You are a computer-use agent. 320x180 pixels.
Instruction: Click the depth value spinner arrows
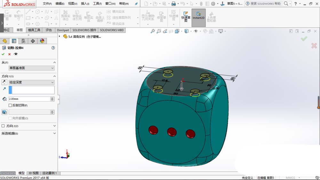pyautogui.click(x=52, y=99)
